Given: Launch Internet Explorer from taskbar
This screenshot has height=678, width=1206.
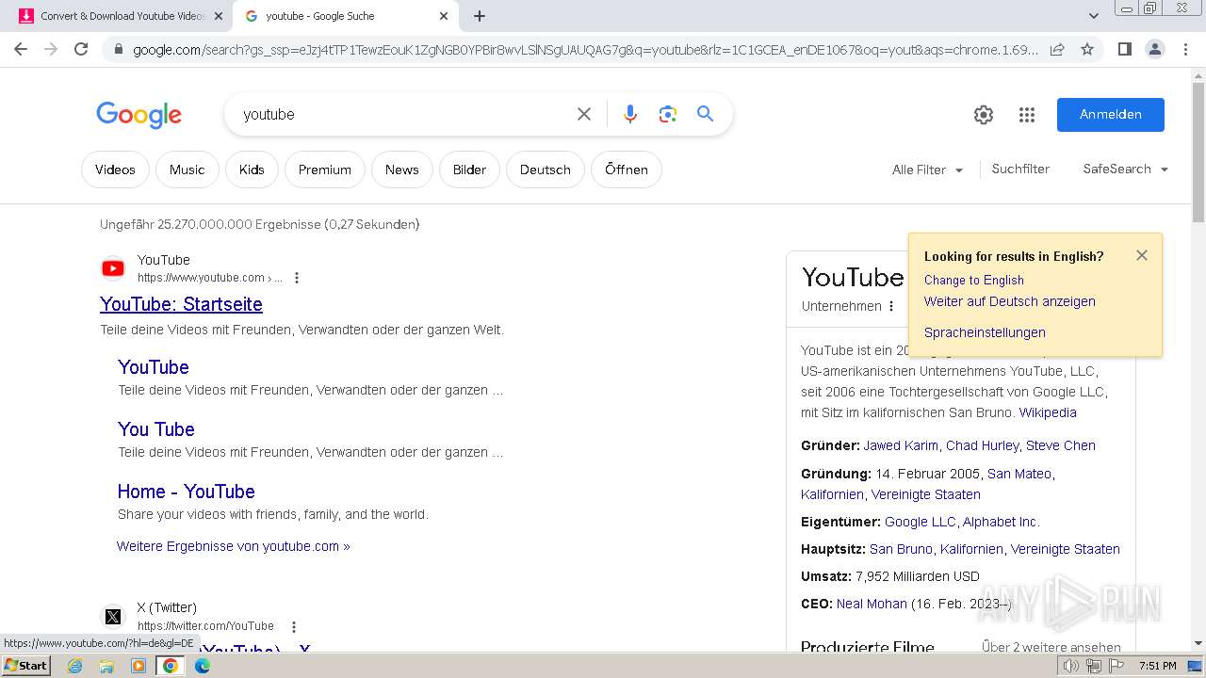Looking at the screenshot, I should click(x=75, y=666).
